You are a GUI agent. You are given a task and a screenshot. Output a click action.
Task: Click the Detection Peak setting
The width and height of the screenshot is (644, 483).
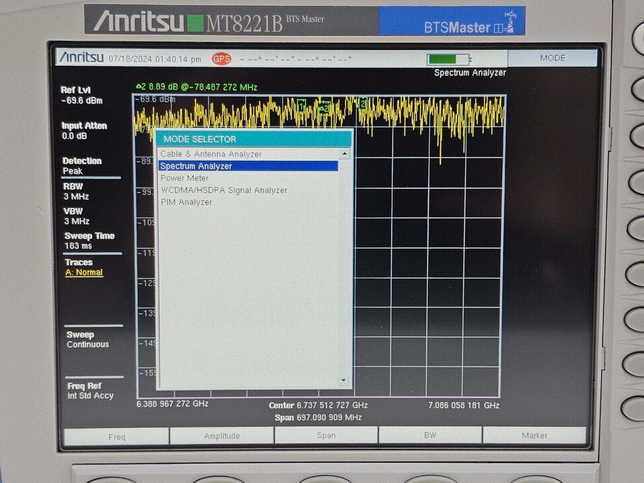coord(82,166)
